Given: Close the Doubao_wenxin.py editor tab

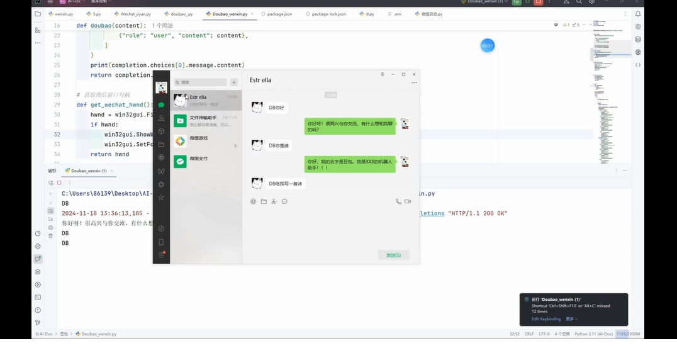Looking at the screenshot, I should (252, 14).
